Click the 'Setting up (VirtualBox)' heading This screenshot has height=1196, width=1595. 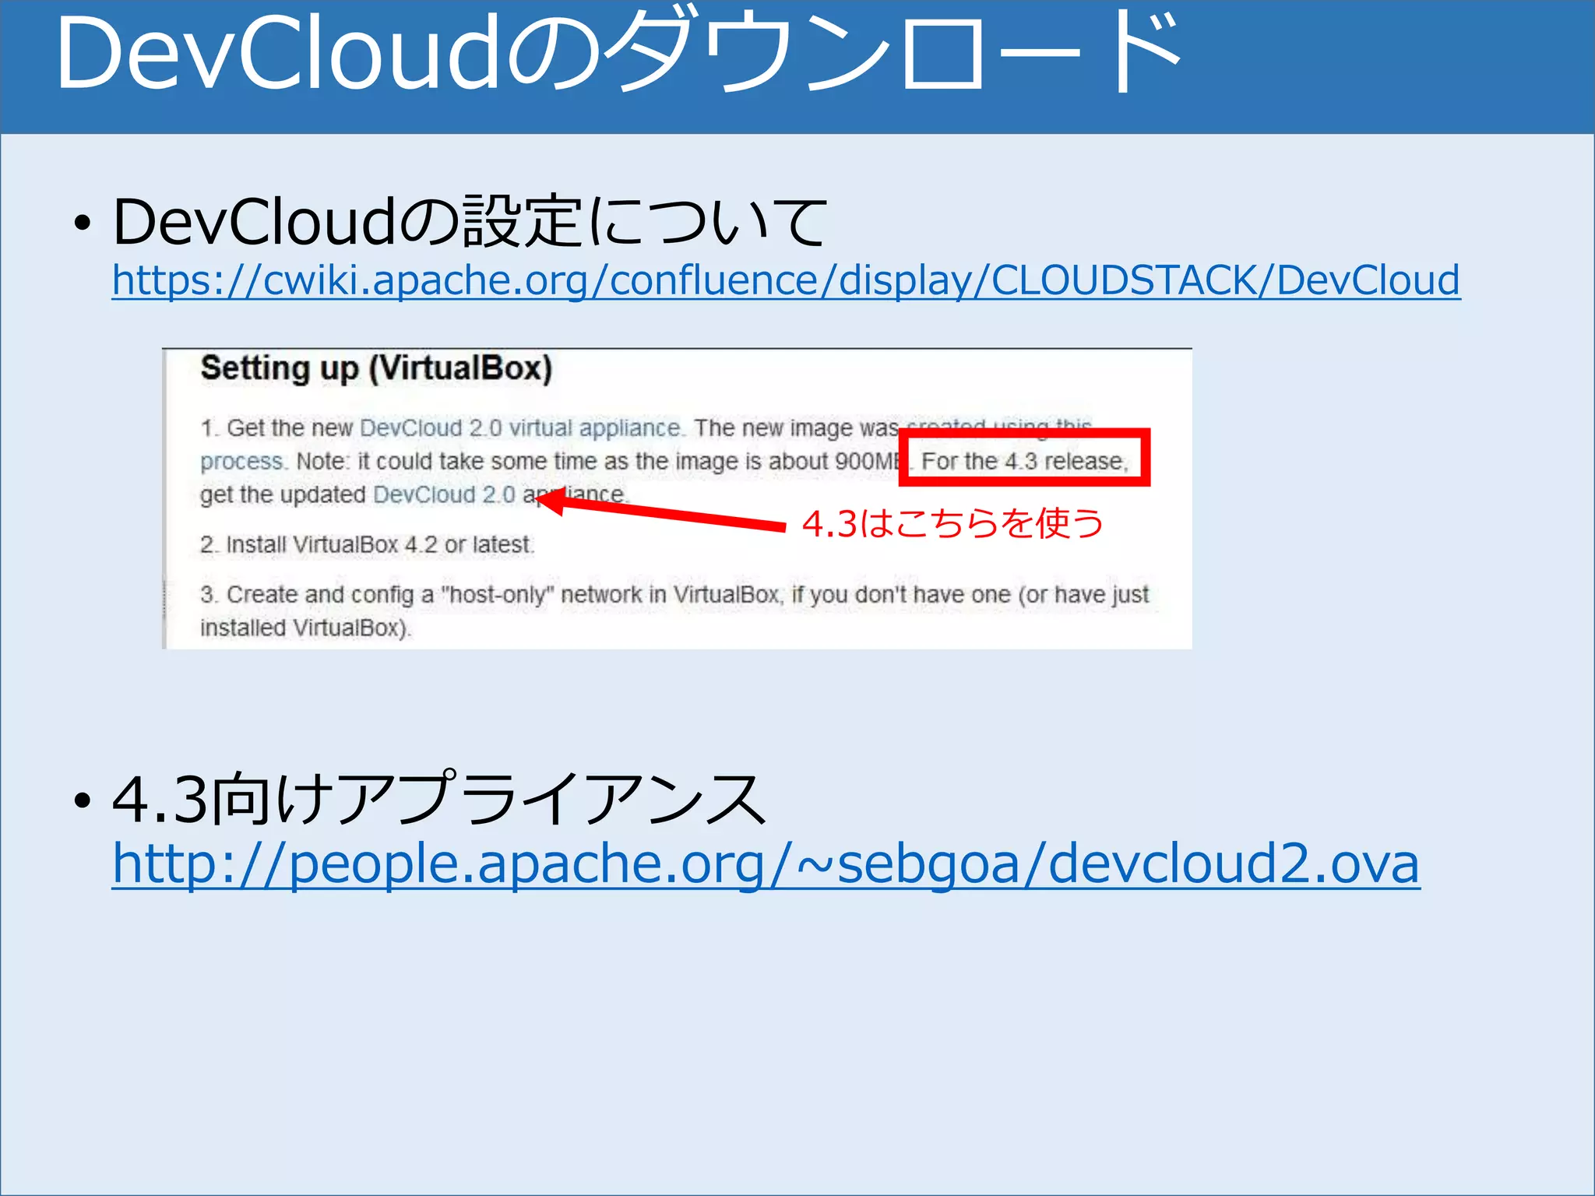pyautogui.click(x=376, y=369)
